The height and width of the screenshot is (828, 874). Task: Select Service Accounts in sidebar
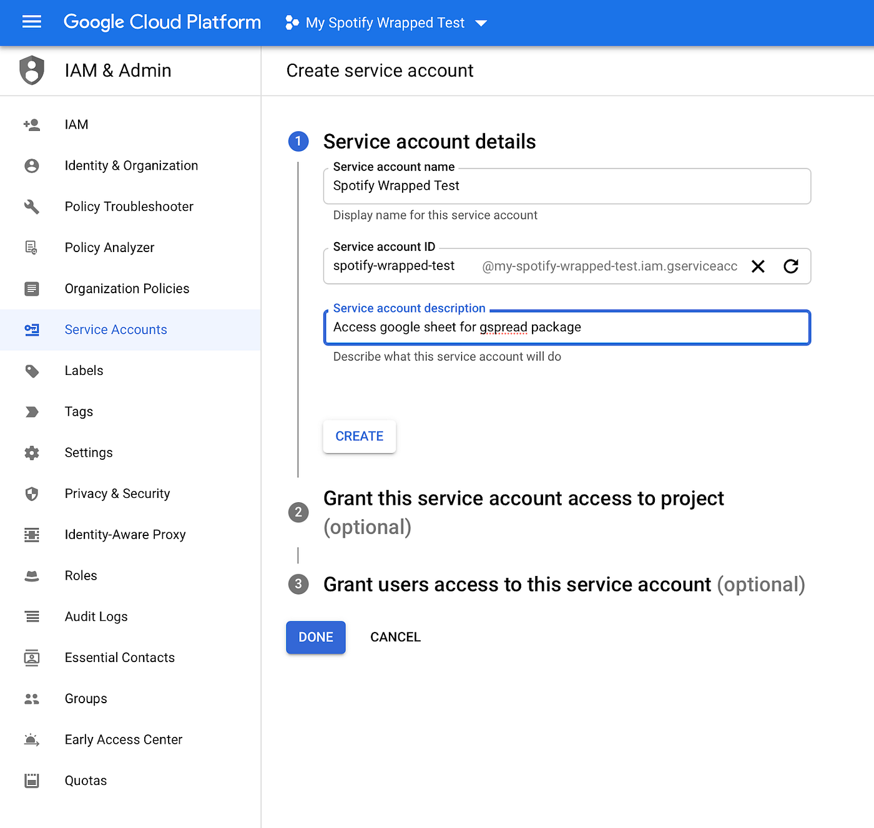(130, 329)
